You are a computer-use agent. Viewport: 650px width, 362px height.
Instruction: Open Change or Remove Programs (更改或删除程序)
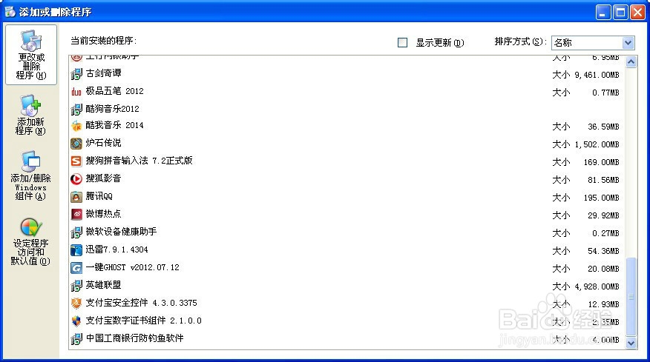(31, 55)
